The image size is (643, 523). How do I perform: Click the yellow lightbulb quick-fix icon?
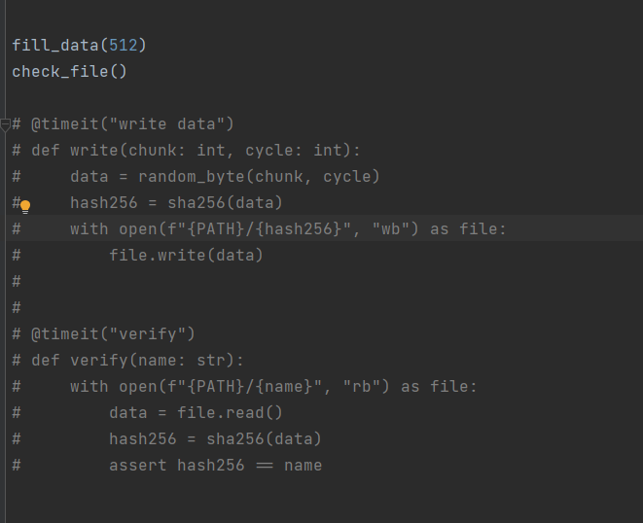click(x=25, y=207)
